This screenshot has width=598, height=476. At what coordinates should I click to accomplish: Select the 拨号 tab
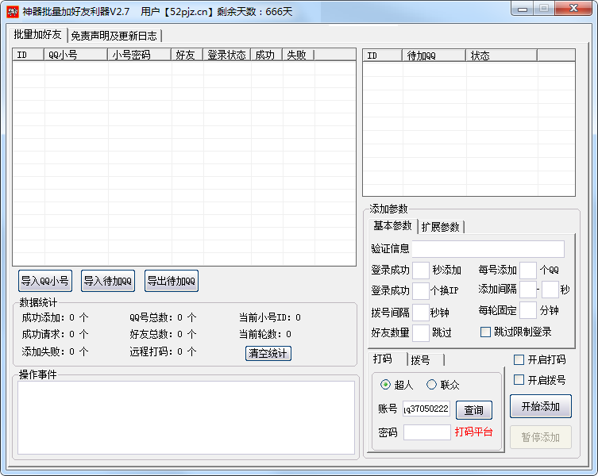(x=421, y=360)
